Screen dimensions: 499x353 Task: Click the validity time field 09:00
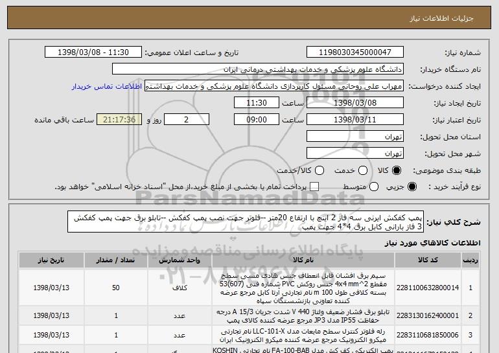[257, 120]
